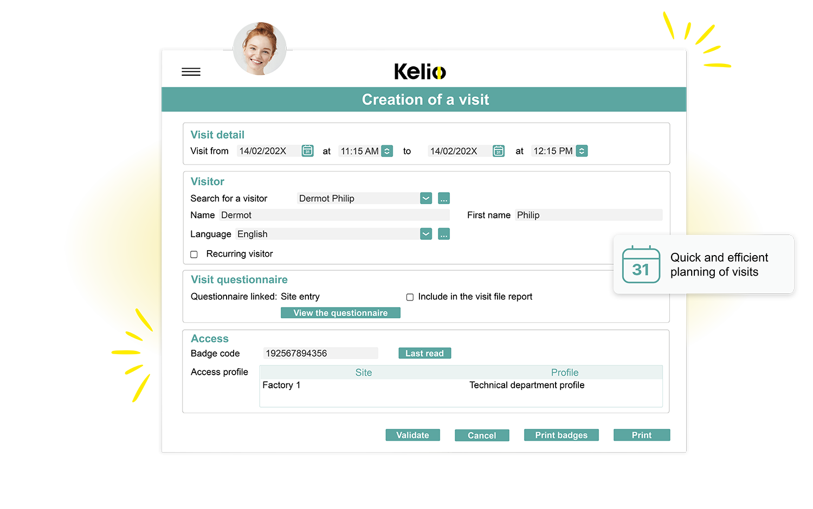813x509 pixels.
Task: Edit the Name field containing Dermot
Action: tap(334, 215)
